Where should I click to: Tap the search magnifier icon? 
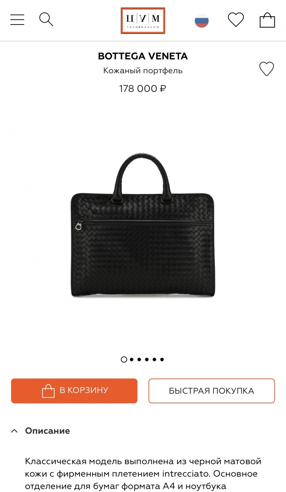click(46, 19)
